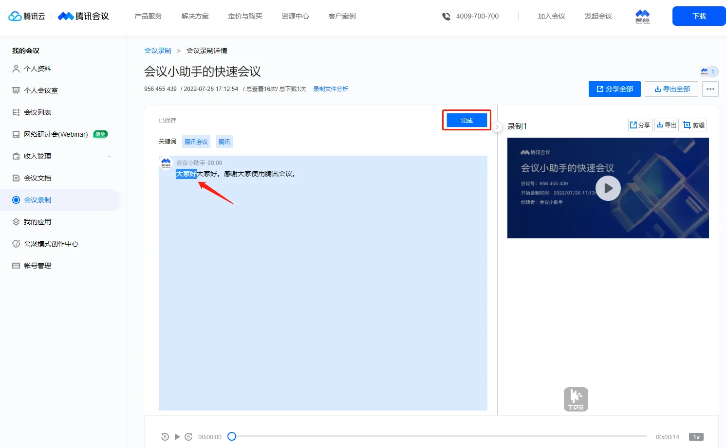Click 分享 for 录制1
This screenshot has height=448, width=727.
pyautogui.click(x=640, y=125)
